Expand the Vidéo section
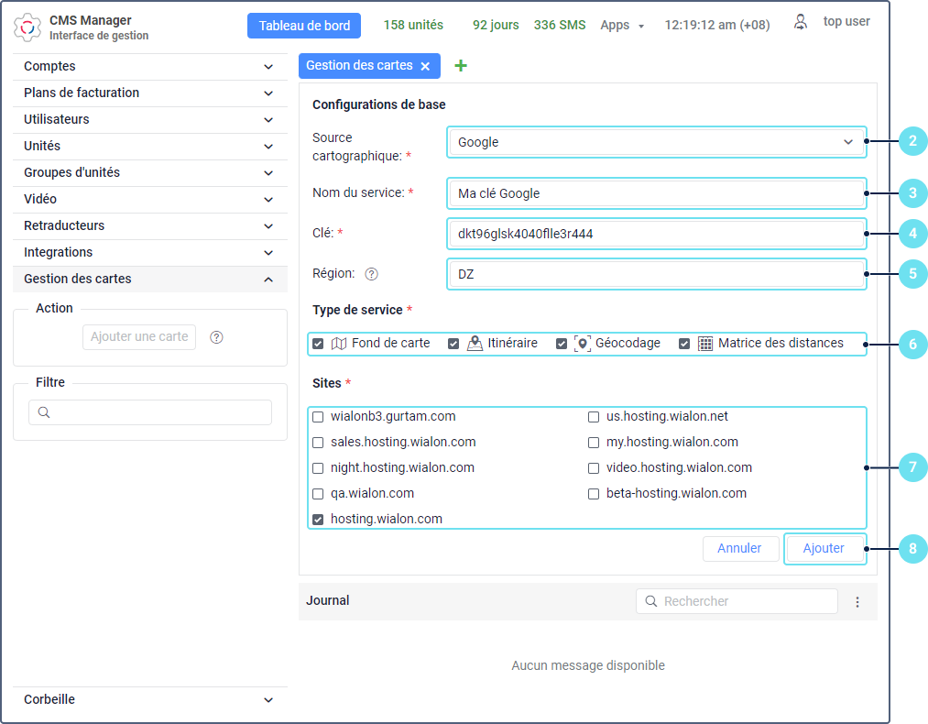The height and width of the screenshot is (724, 928). (149, 200)
